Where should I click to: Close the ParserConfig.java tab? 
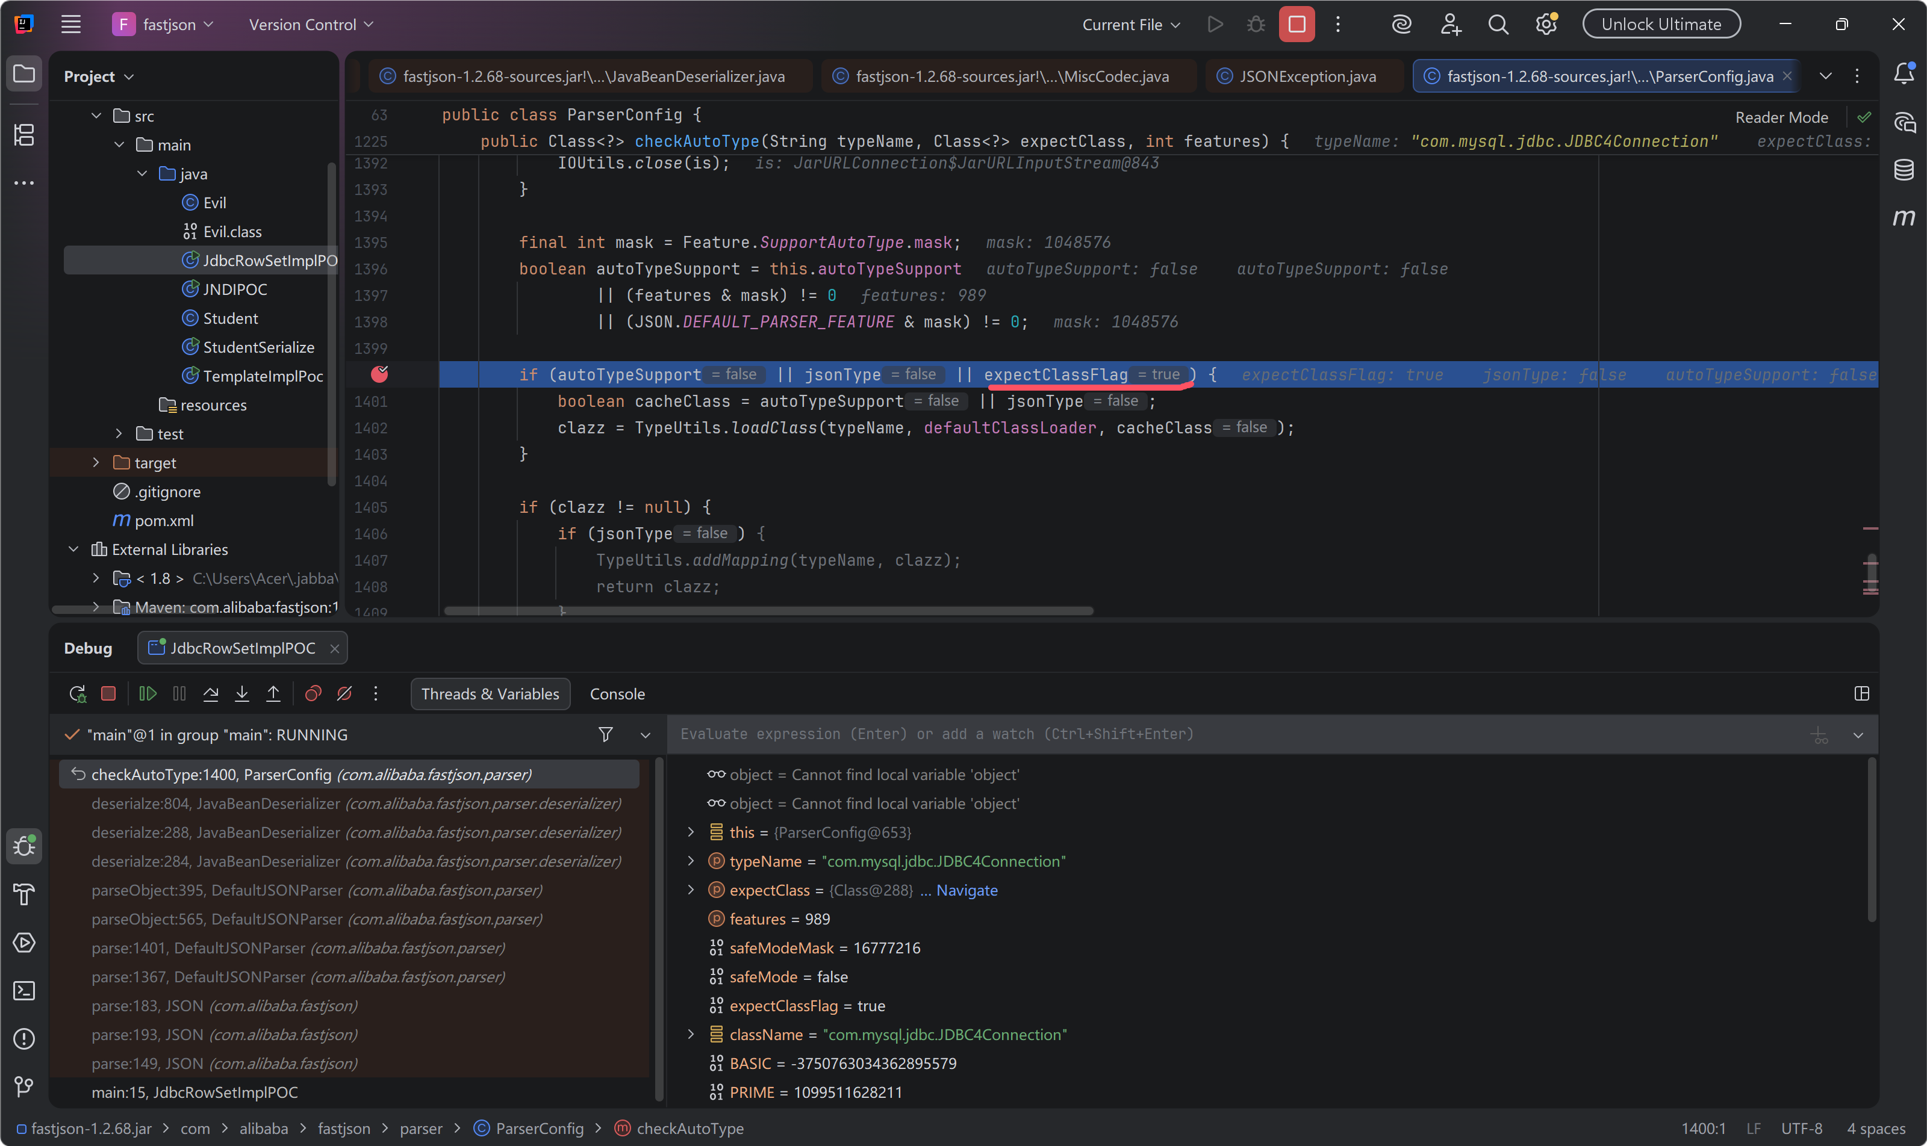point(1787,76)
